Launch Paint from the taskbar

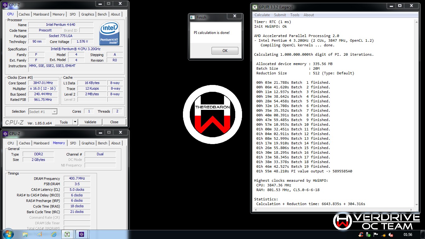(40, 235)
